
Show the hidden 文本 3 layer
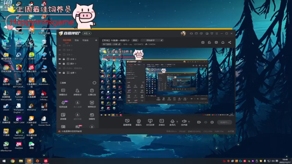point(60,45)
